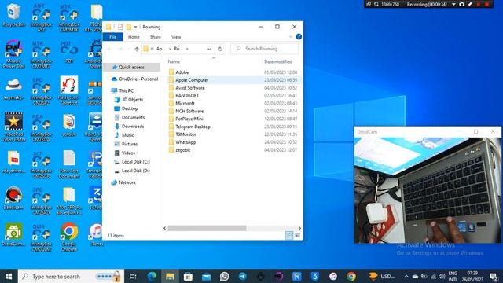Screen dimensions: 503x283
Task: Open Bandicam recording dropdown arrow
Action: tap(453, 4)
